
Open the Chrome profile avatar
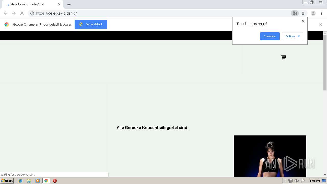(313, 13)
